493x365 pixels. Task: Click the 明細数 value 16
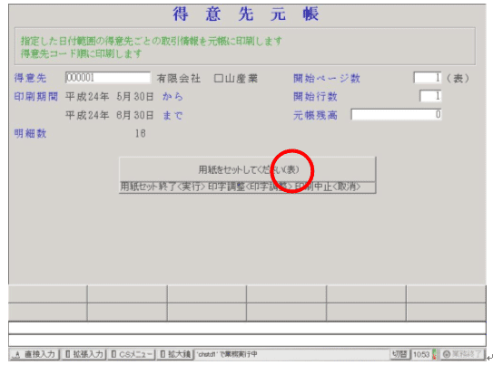tap(140, 133)
